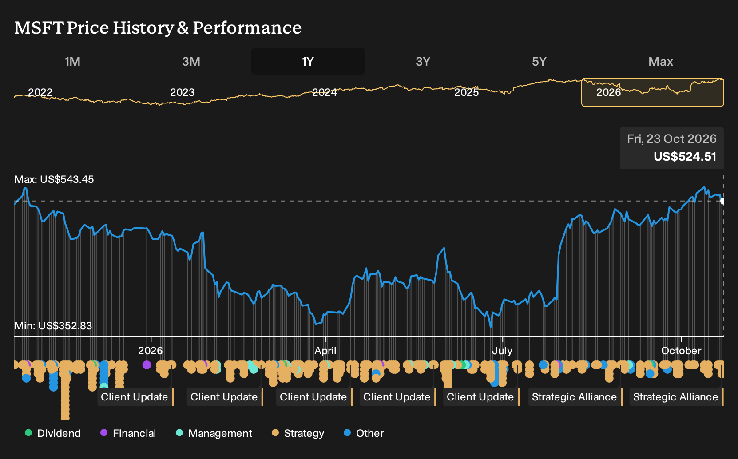Image resolution: width=738 pixels, height=459 pixels.
Task: Click the 2024 label in overview chart
Action: point(324,92)
